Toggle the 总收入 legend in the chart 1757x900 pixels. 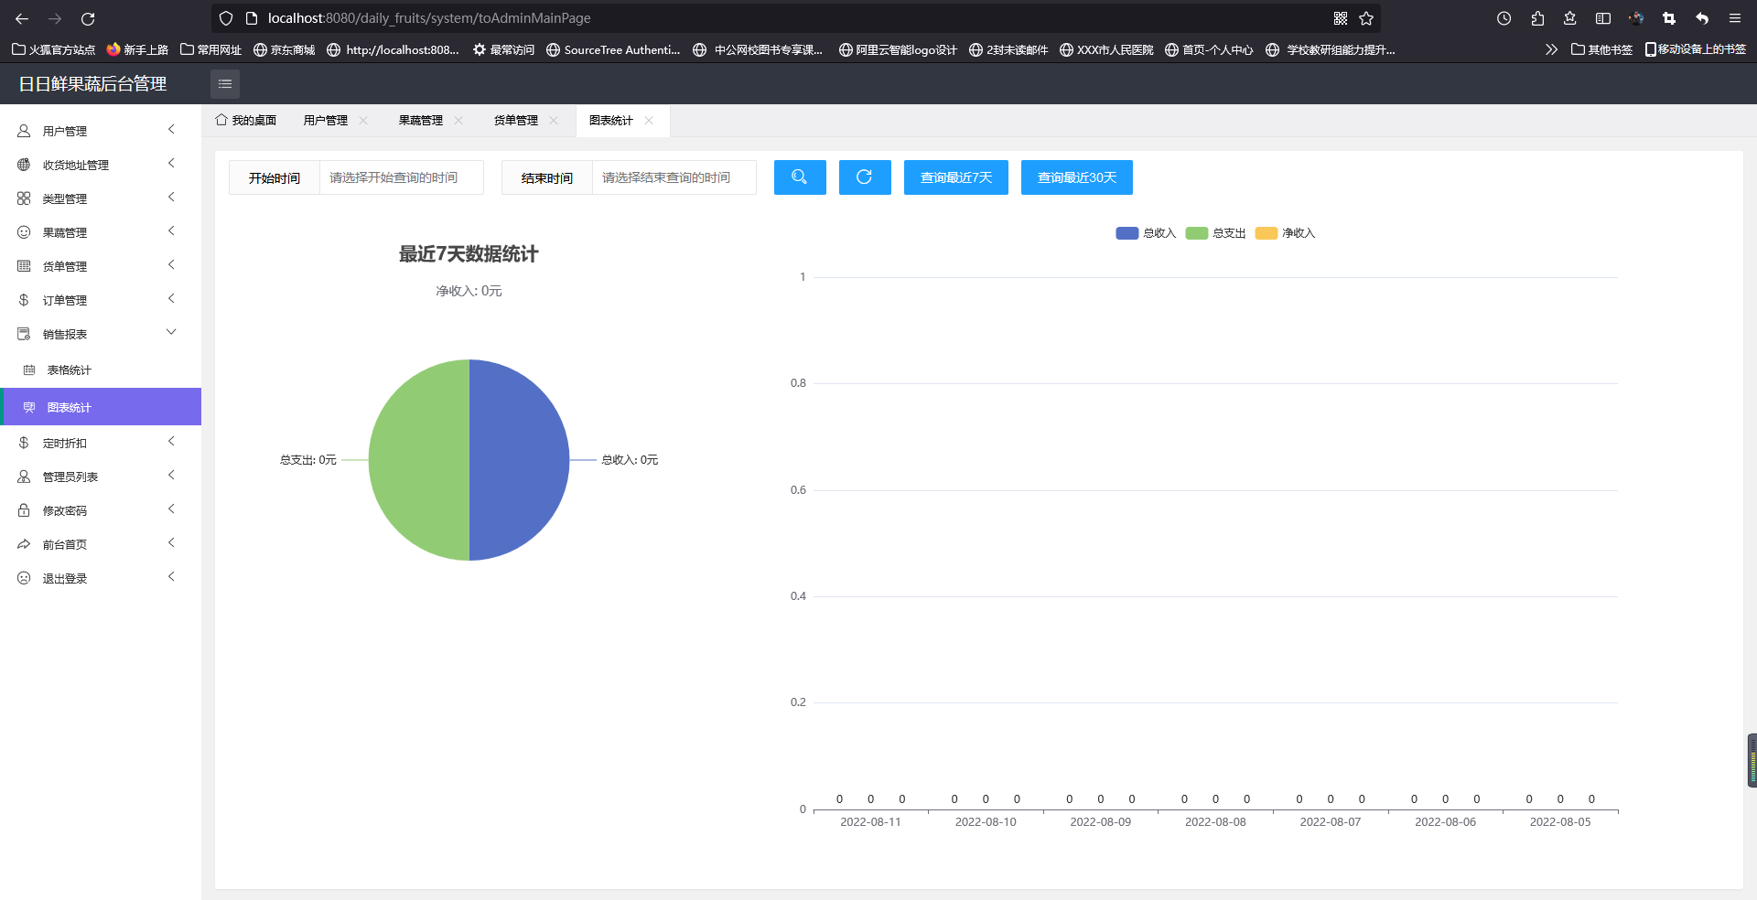click(1145, 232)
